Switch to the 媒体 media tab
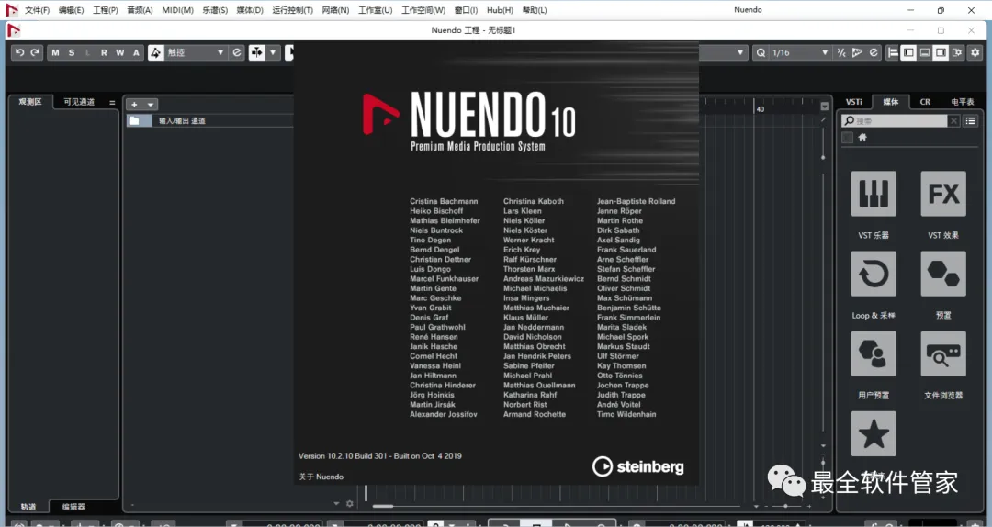The width and height of the screenshot is (992, 527). pos(891,101)
